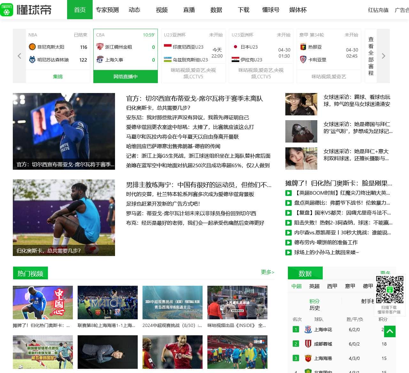Image resolution: width=409 pixels, height=373 pixels.
Task: Open headline 男排主教练海宁 article
Action: (199, 185)
